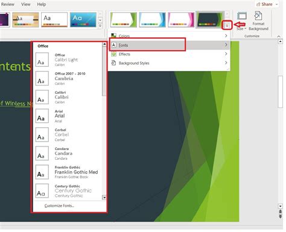
Task: Switch to the View tab
Action: [26, 4]
